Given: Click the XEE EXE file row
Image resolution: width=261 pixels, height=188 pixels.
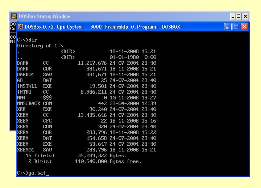Looking at the screenshot, I should (x=87, y=109).
